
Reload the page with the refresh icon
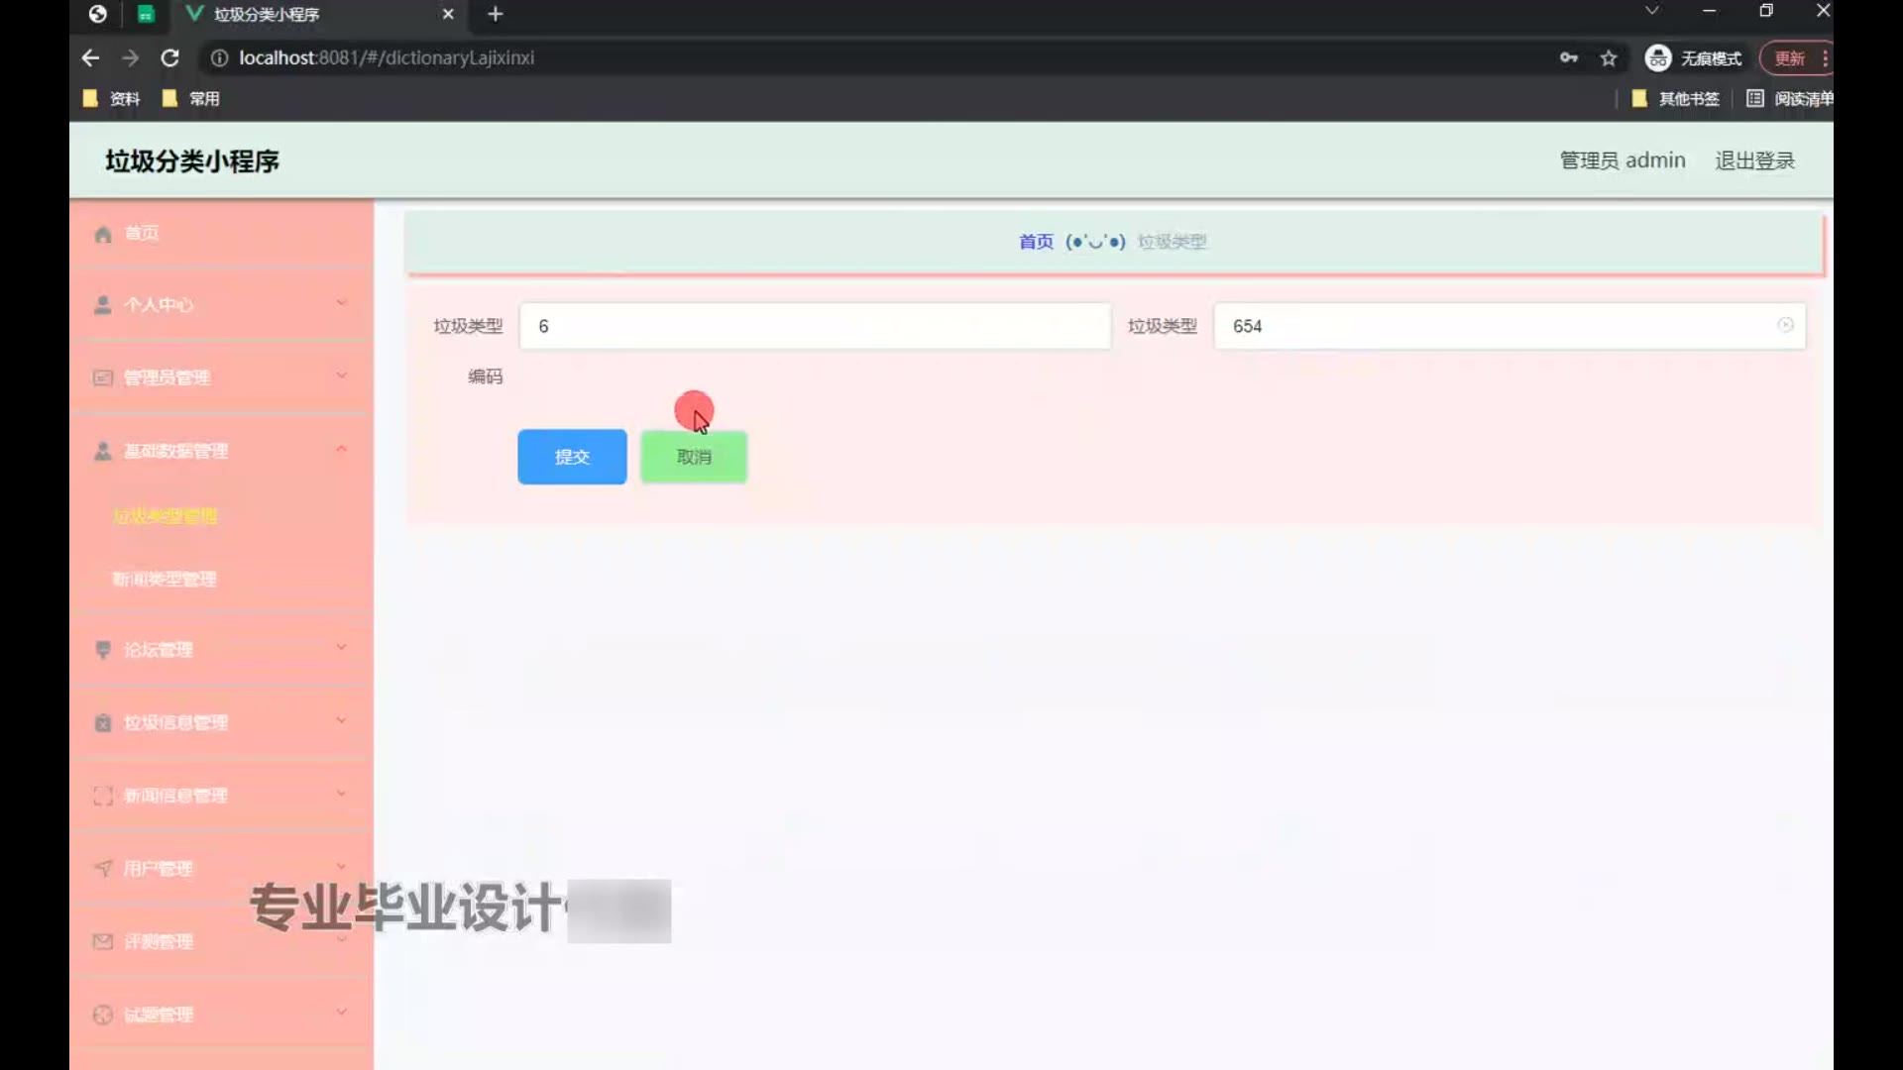pyautogui.click(x=169, y=57)
